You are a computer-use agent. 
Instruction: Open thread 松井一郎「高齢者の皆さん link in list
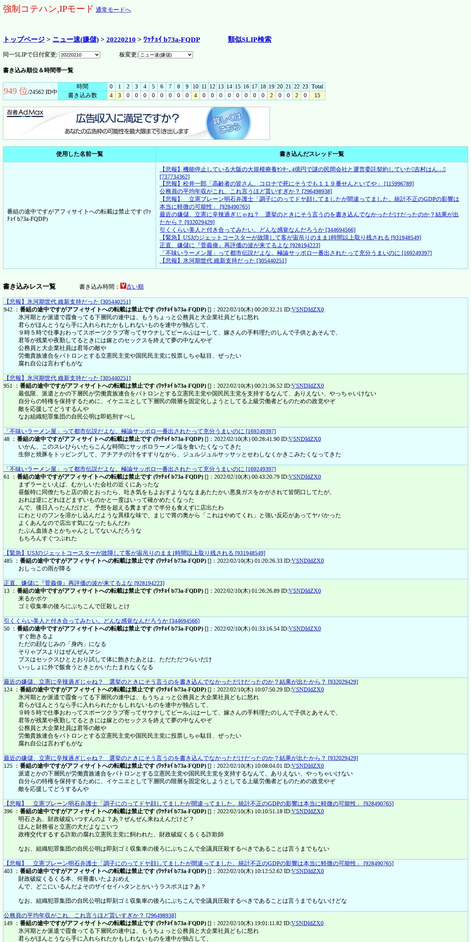(x=286, y=184)
